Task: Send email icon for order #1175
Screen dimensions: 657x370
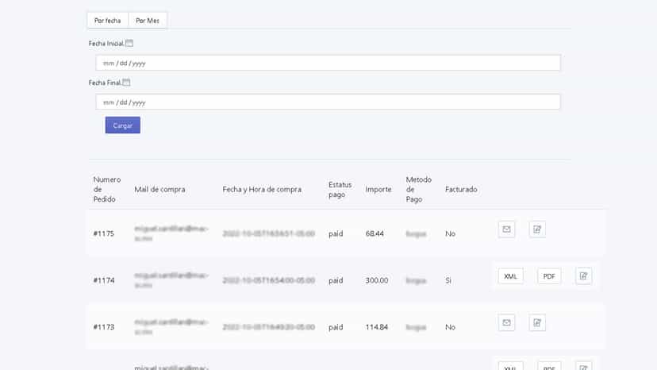Action: [506, 229]
